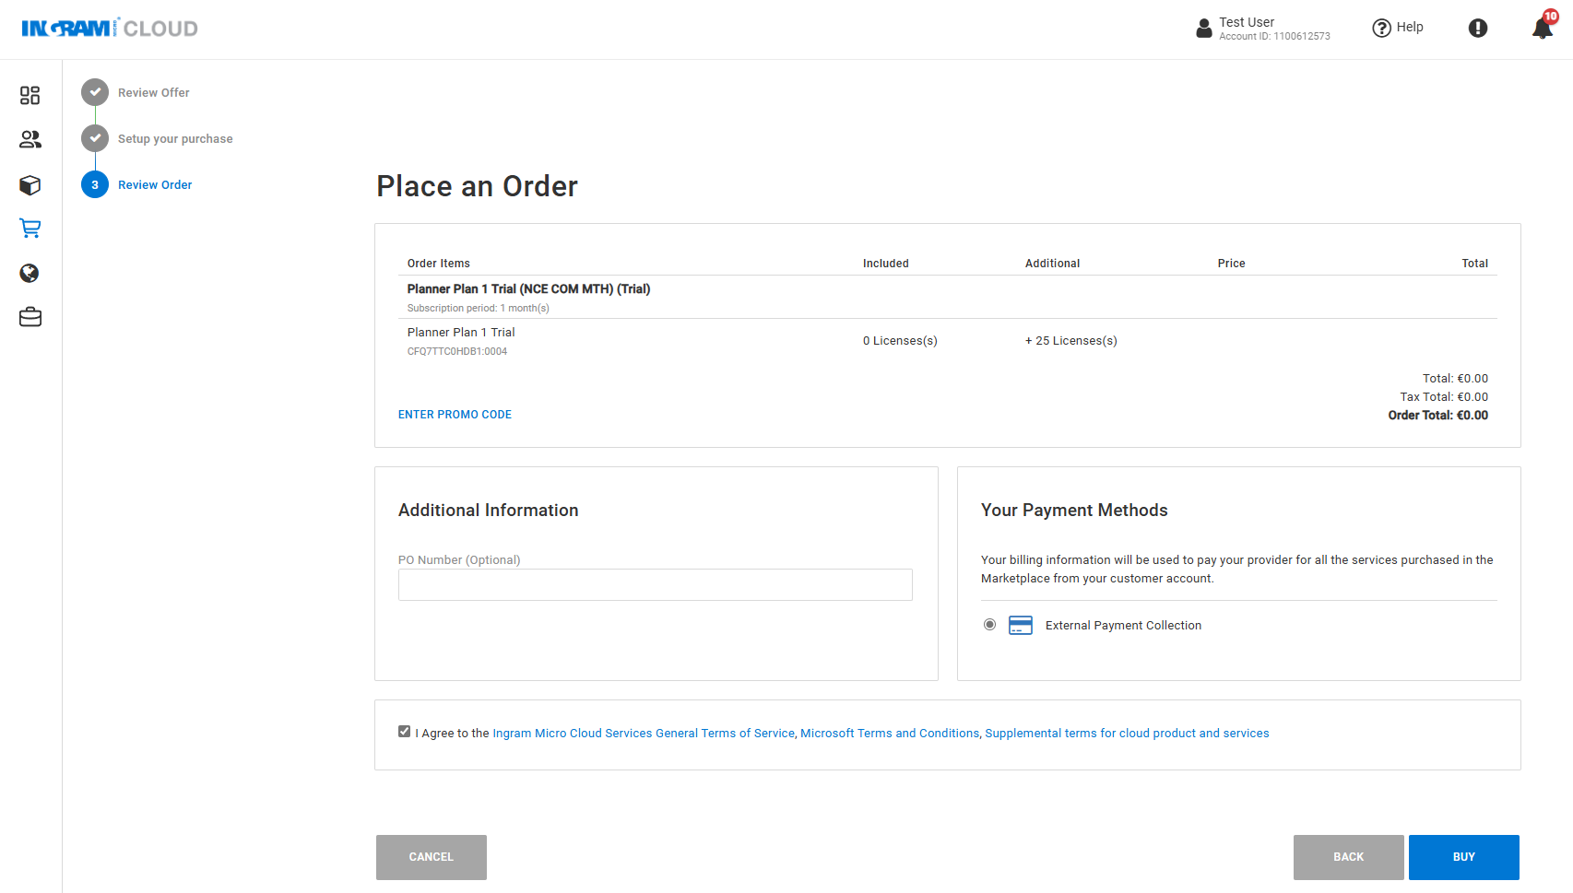Open the briefcase icon in sidebar
1573x893 pixels.
[30, 317]
